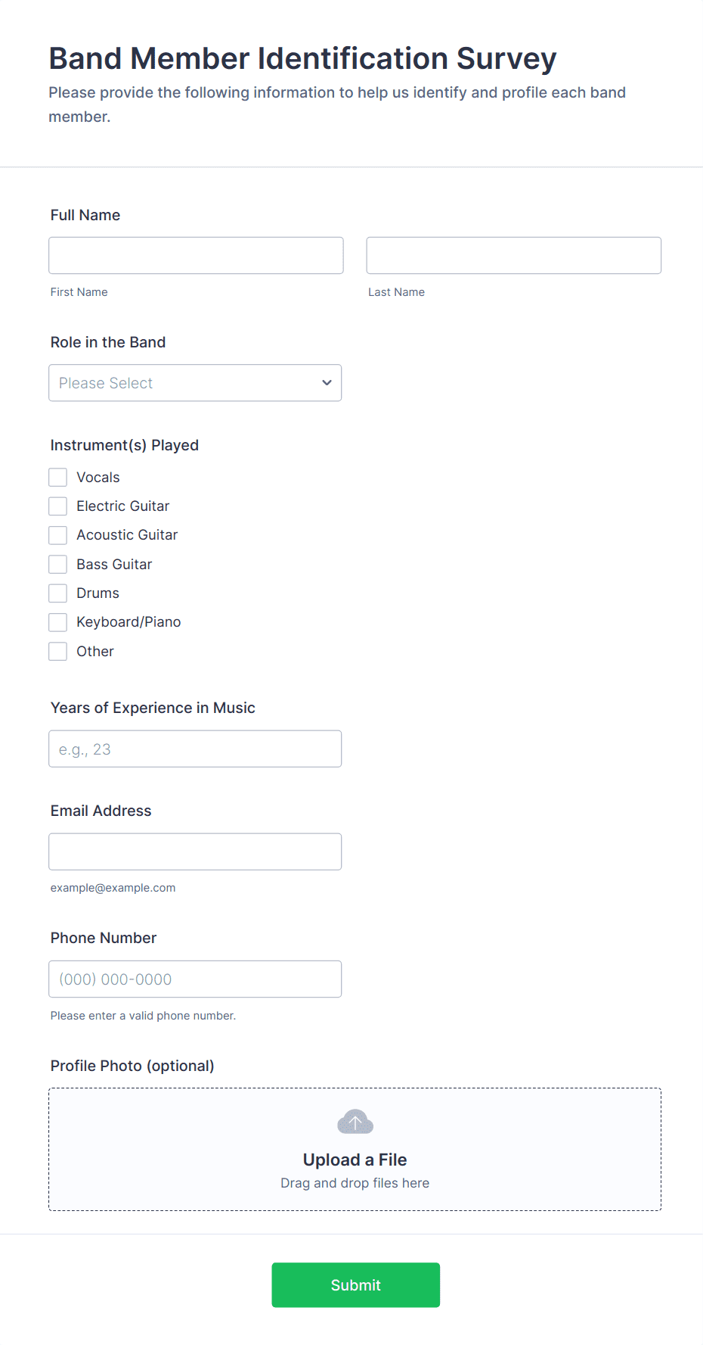The width and height of the screenshot is (703, 1345).
Task: Click into the Last Name field
Action: (513, 256)
